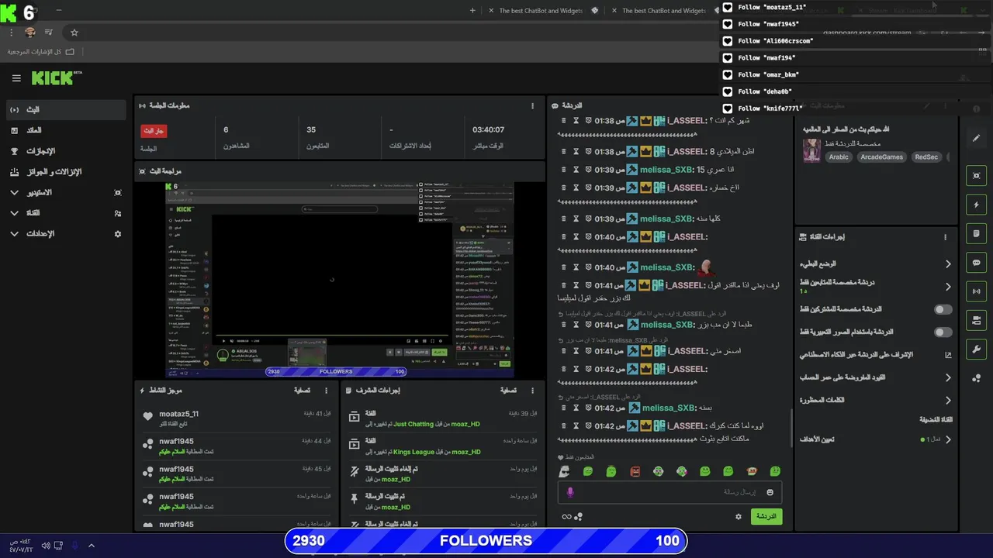Click the RedSec tag
993x558 pixels.
926,157
